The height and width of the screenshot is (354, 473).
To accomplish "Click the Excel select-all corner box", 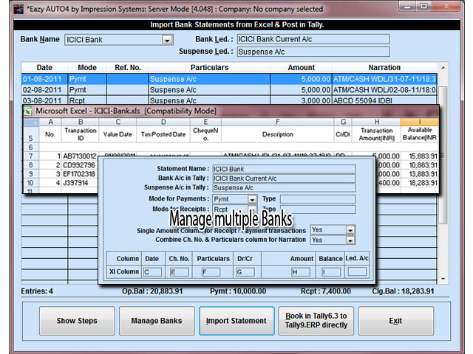I will click(x=31, y=122).
